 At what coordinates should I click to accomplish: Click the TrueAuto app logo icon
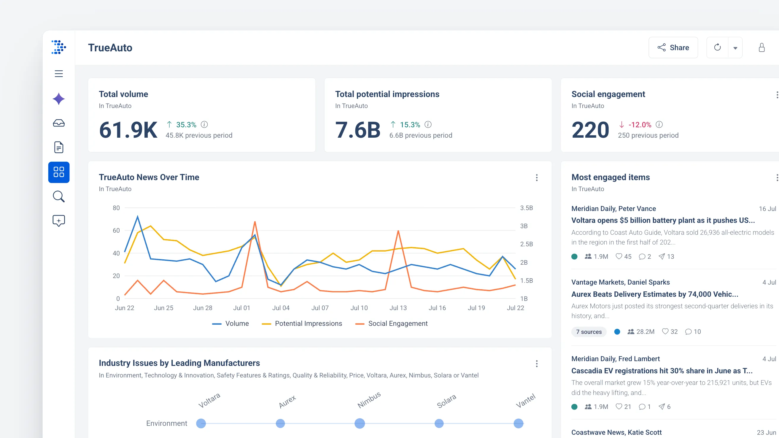(59, 47)
